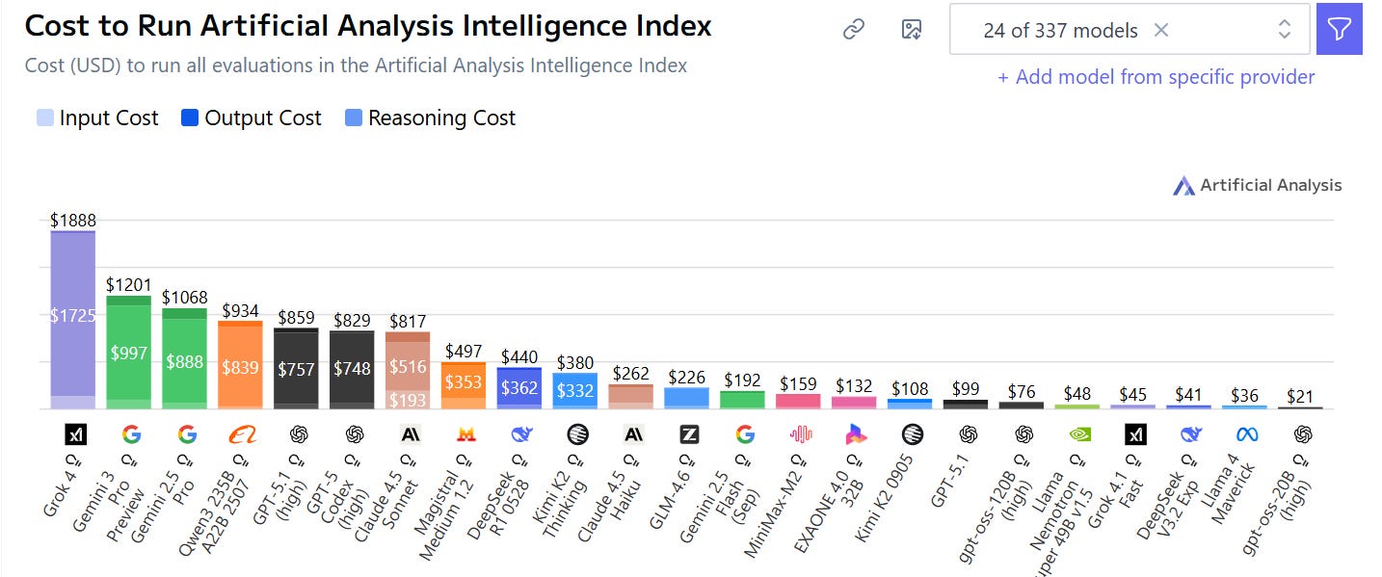Click the Grok 4 xAI logo icon
The height and width of the screenshot is (577, 1382).
pyautogui.click(x=75, y=434)
